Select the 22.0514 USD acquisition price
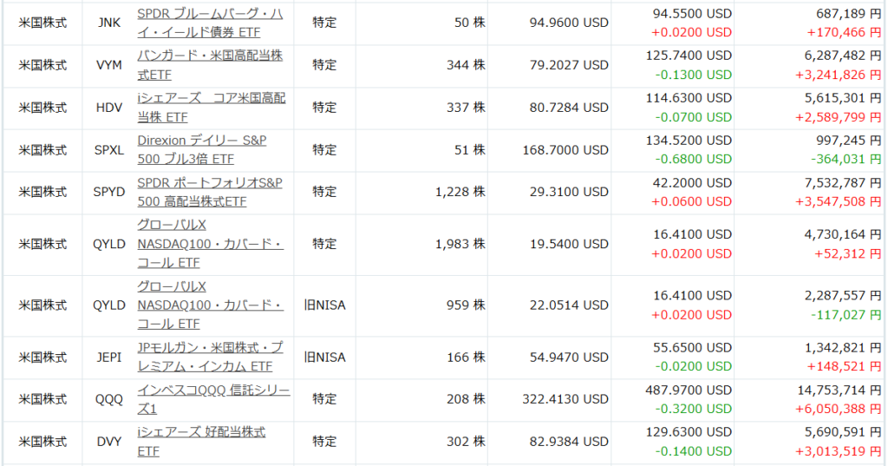This screenshot has width=888, height=466. pos(569,305)
